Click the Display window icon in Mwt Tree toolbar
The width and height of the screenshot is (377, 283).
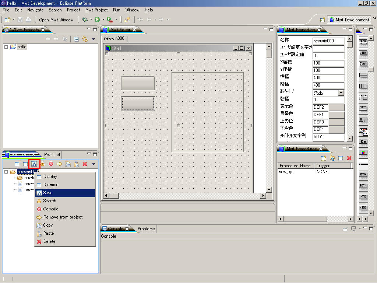click(17, 164)
